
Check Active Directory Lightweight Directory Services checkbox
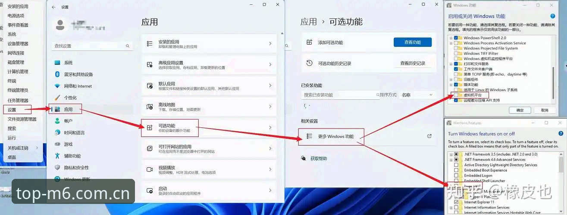pos(456,165)
